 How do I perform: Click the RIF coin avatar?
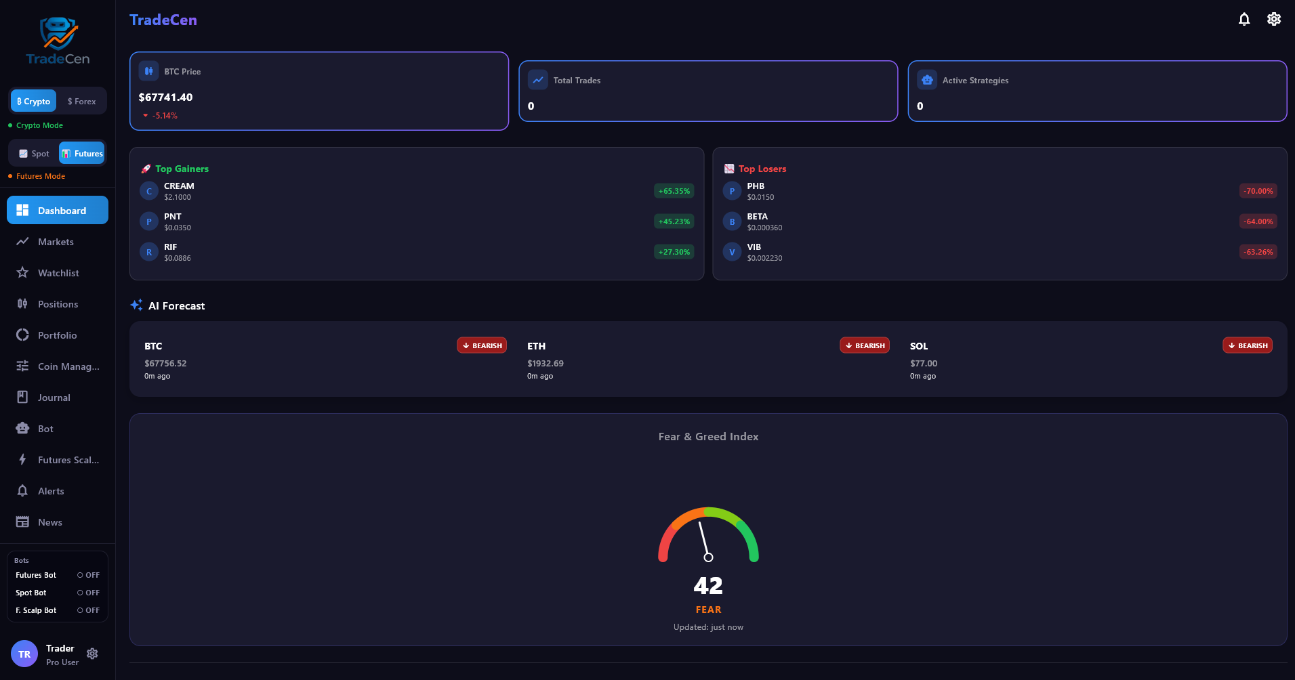[x=149, y=252]
